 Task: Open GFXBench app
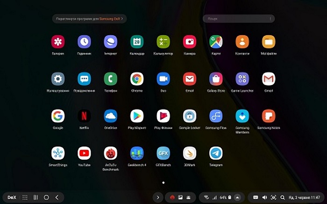coord(163,153)
